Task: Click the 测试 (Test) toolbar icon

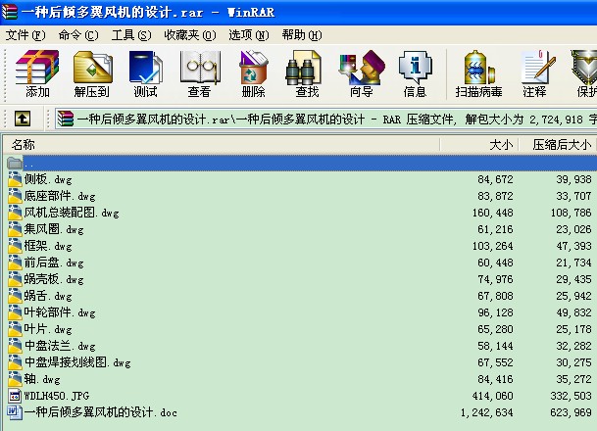Action: coord(145,73)
